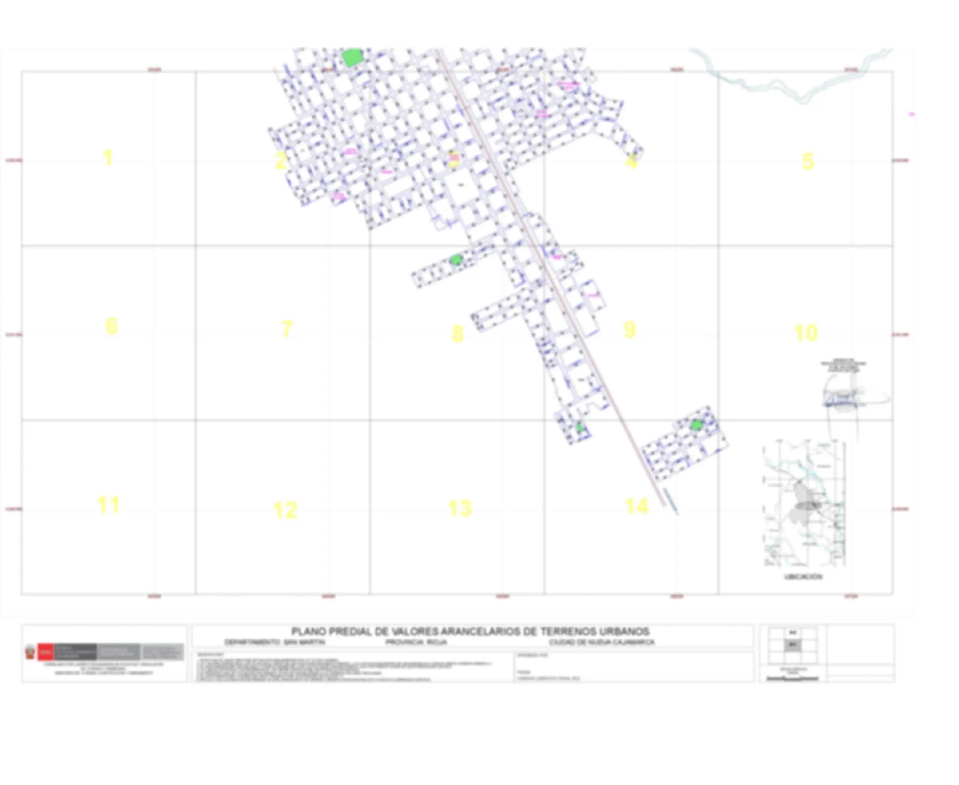Image resolution: width=959 pixels, height=785 pixels.
Task: Click the red PERÚ ministry logo
Action: tap(45, 652)
